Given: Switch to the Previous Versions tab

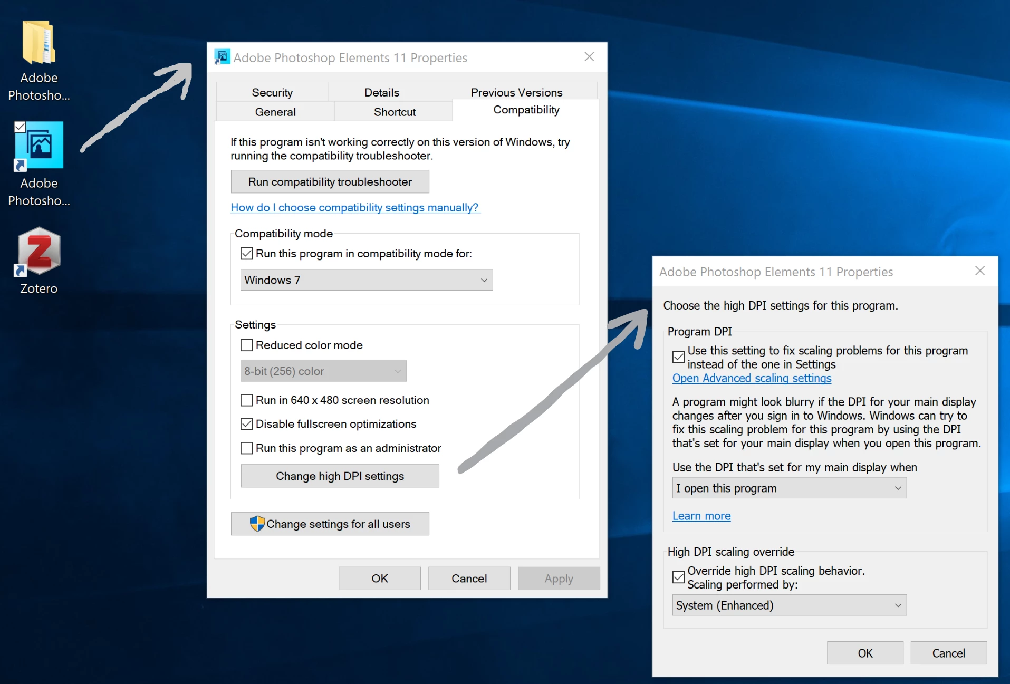Looking at the screenshot, I should pos(516,92).
